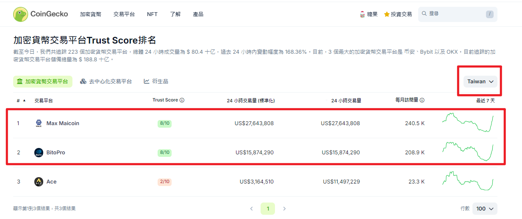Expand the Taiwan country dropdown

tap(480, 82)
